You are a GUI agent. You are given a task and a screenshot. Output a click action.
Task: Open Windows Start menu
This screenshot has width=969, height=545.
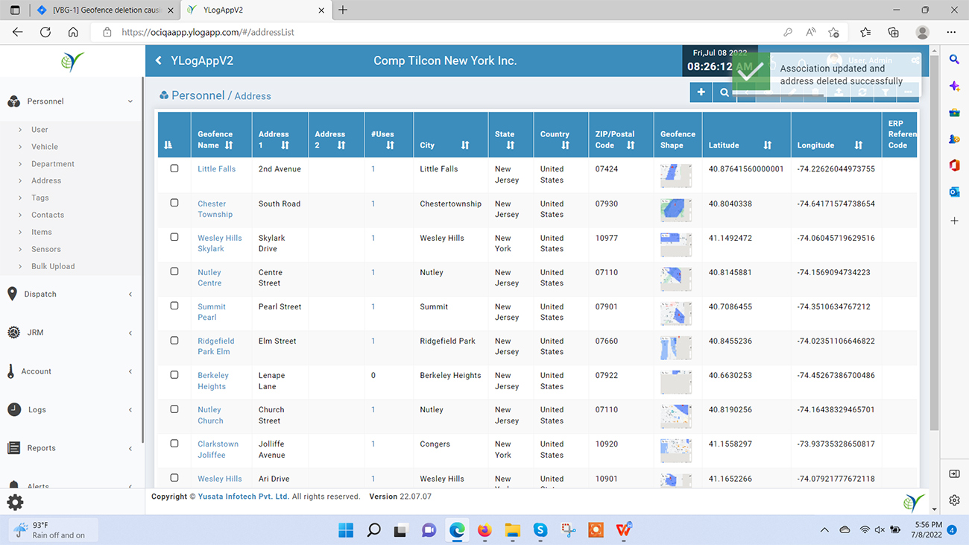tap(346, 530)
